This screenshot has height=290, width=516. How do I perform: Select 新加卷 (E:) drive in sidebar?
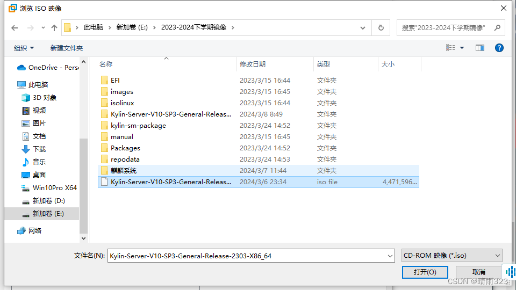[x=42, y=214]
